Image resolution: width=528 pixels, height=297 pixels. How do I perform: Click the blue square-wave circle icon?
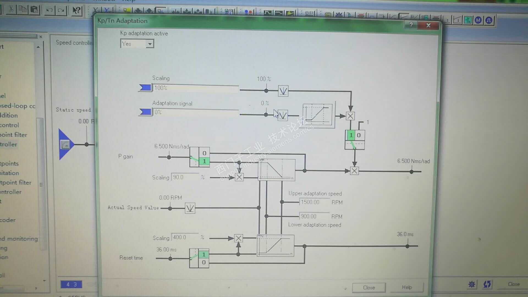[x=489, y=20]
